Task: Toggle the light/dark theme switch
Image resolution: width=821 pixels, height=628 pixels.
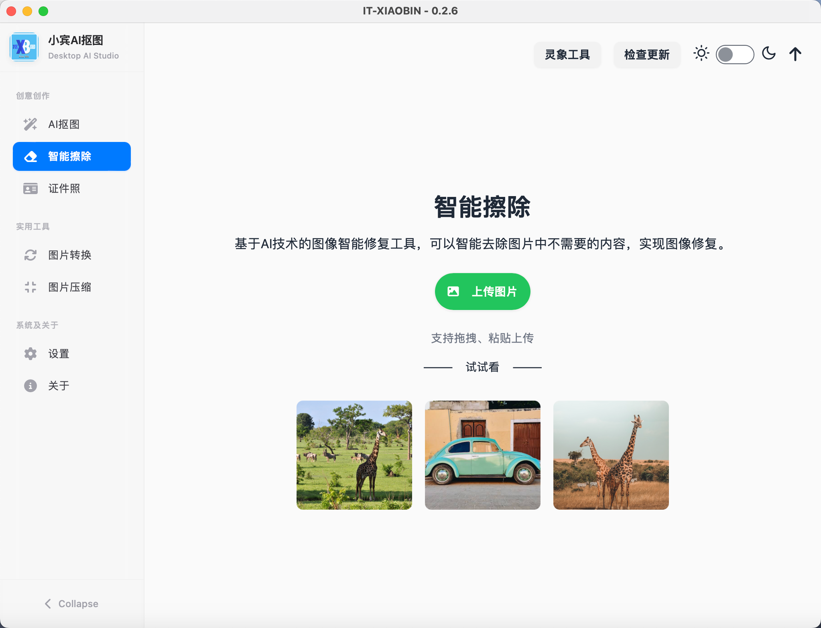Action: pos(735,55)
